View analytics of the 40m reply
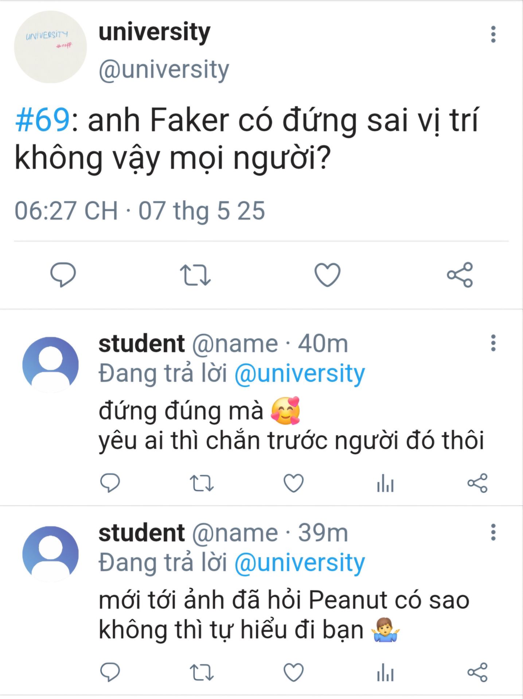The height and width of the screenshot is (699, 523). (x=385, y=483)
